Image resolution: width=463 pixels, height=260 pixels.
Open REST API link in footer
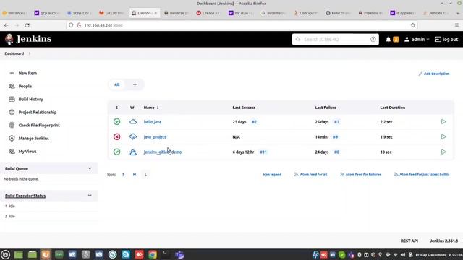click(409, 240)
